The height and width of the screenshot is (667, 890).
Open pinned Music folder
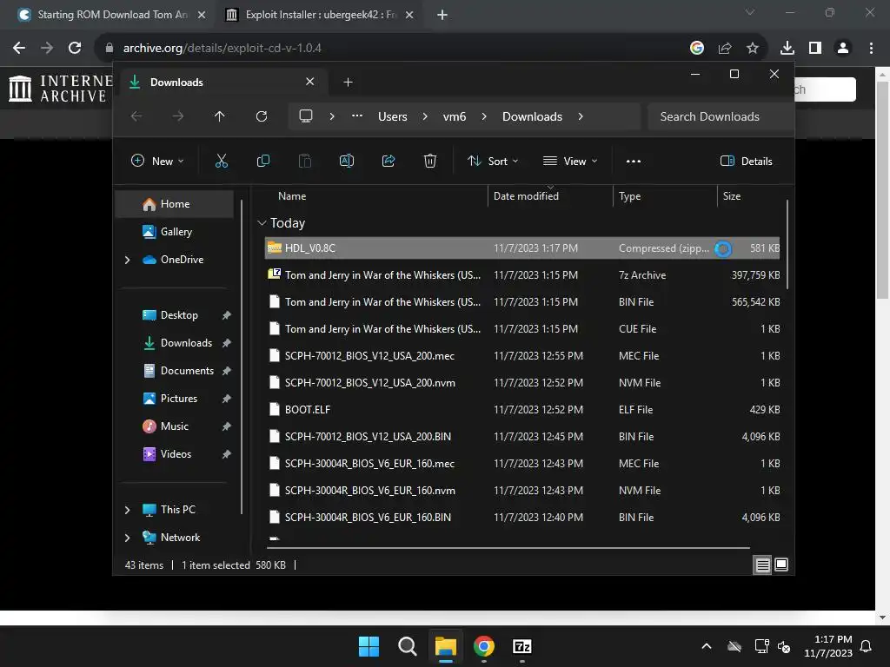(174, 426)
